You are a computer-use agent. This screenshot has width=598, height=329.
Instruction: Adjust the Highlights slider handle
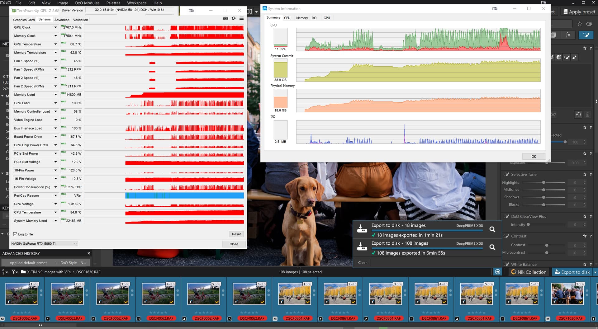(x=543, y=183)
